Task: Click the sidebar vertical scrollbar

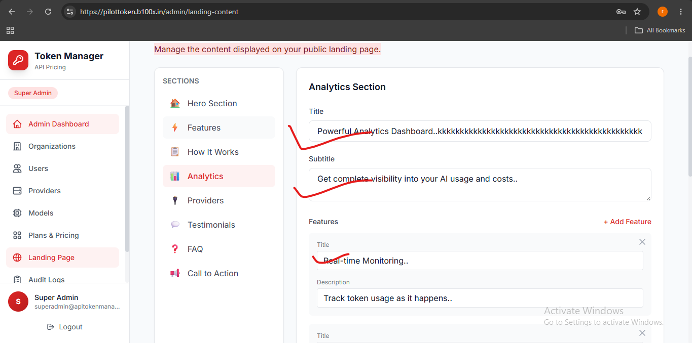Action: tap(127, 179)
